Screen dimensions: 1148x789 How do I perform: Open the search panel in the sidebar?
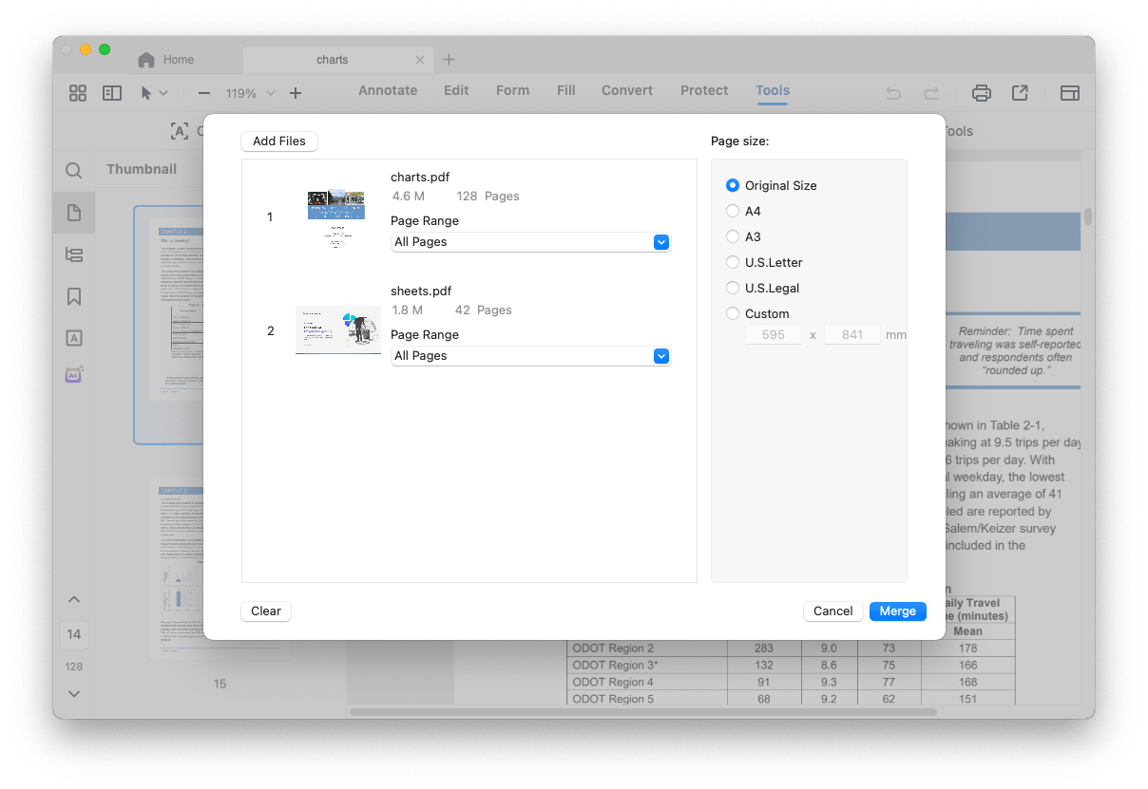pos(73,171)
